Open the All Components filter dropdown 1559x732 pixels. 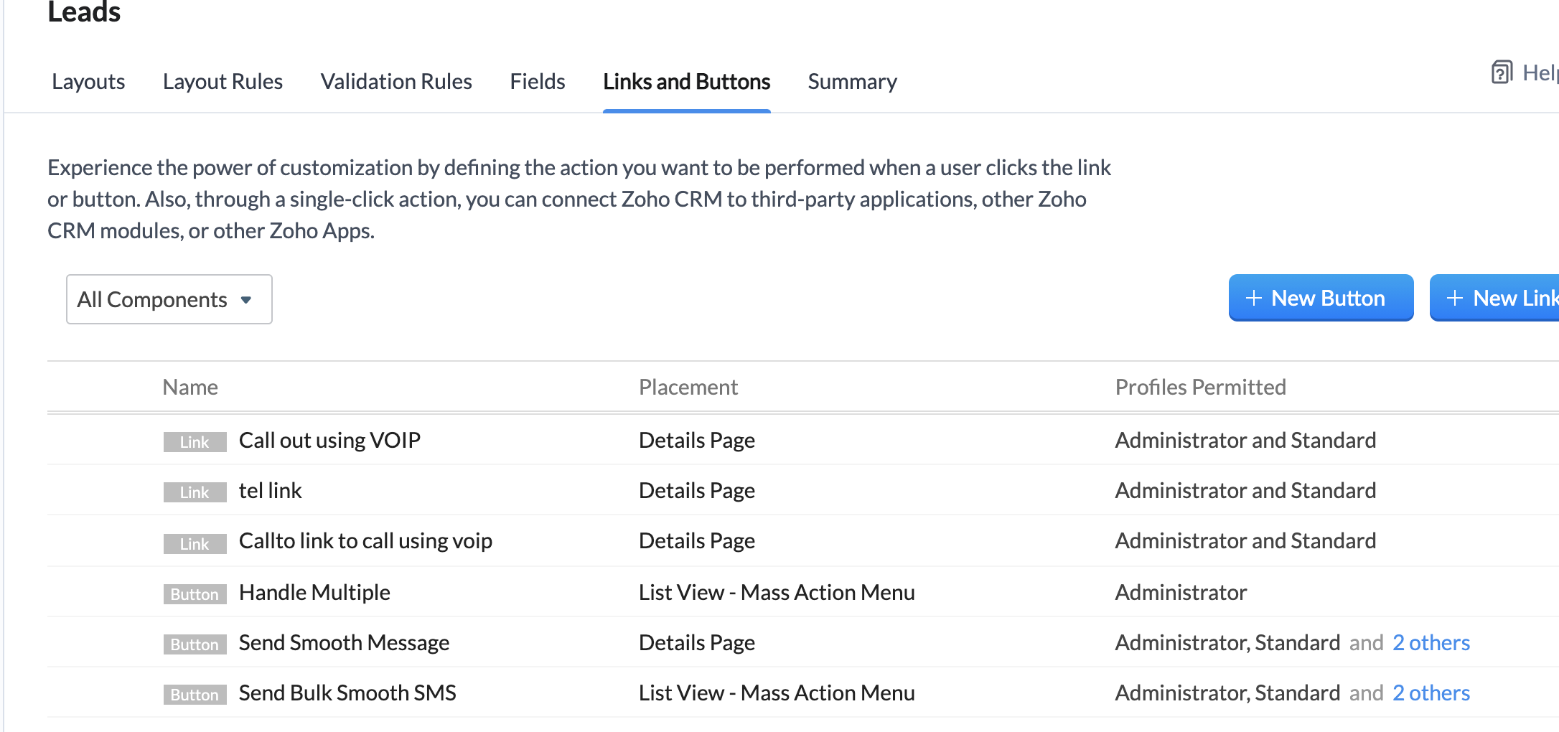(169, 299)
